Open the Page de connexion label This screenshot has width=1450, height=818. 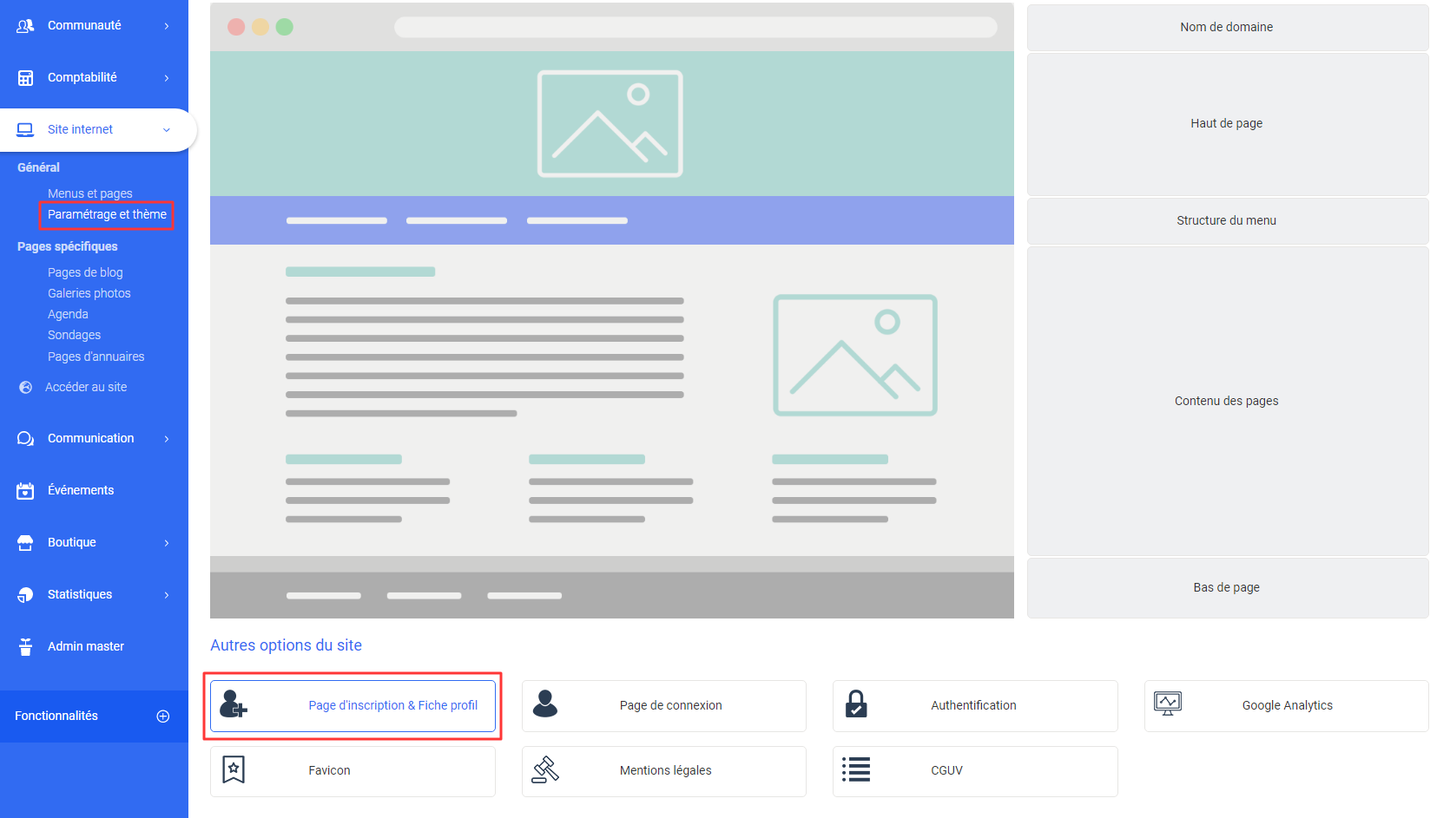pyautogui.click(x=671, y=705)
